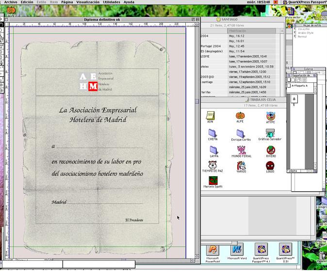
Task: Launch Microsoft PowerPoint from the launcher
Action: pos(213,254)
